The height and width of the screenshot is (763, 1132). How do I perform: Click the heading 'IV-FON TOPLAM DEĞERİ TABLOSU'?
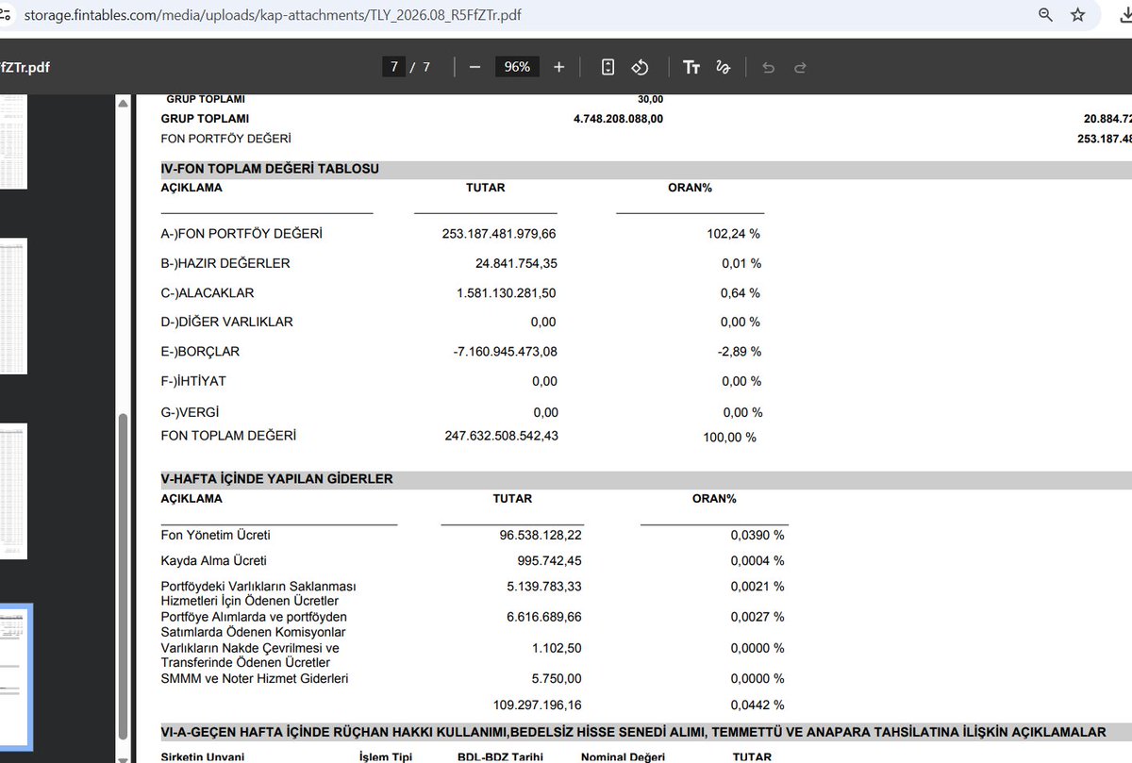[270, 169]
